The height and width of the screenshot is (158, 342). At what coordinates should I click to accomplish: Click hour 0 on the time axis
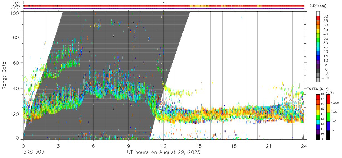pyautogui.click(x=23, y=146)
